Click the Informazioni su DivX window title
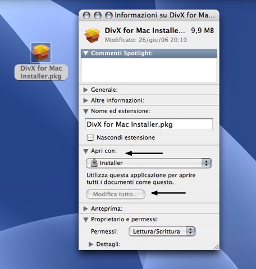 [x=164, y=15]
